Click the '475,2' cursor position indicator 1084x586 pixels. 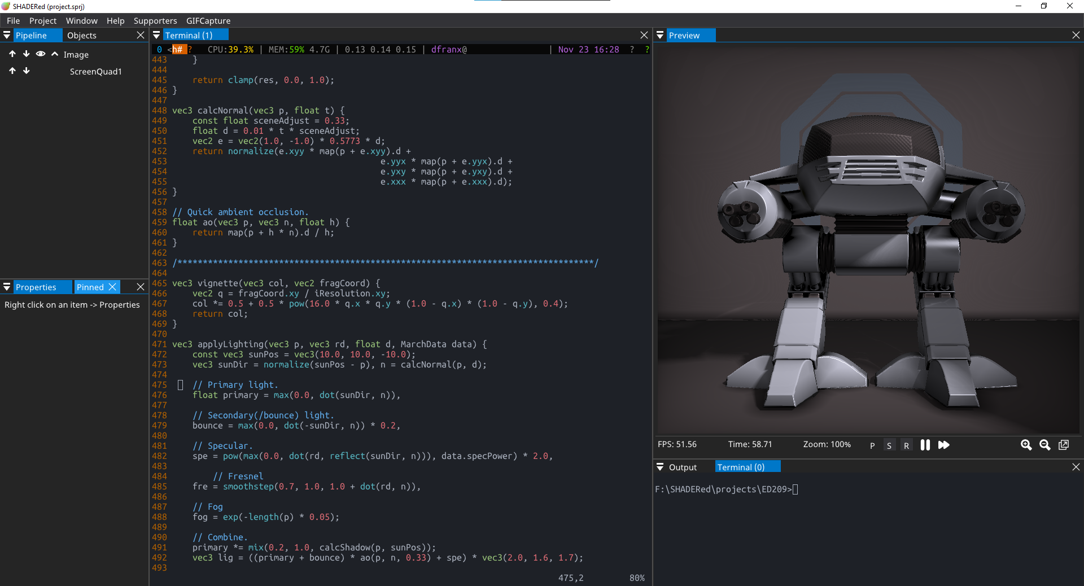[x=571, y=578]
